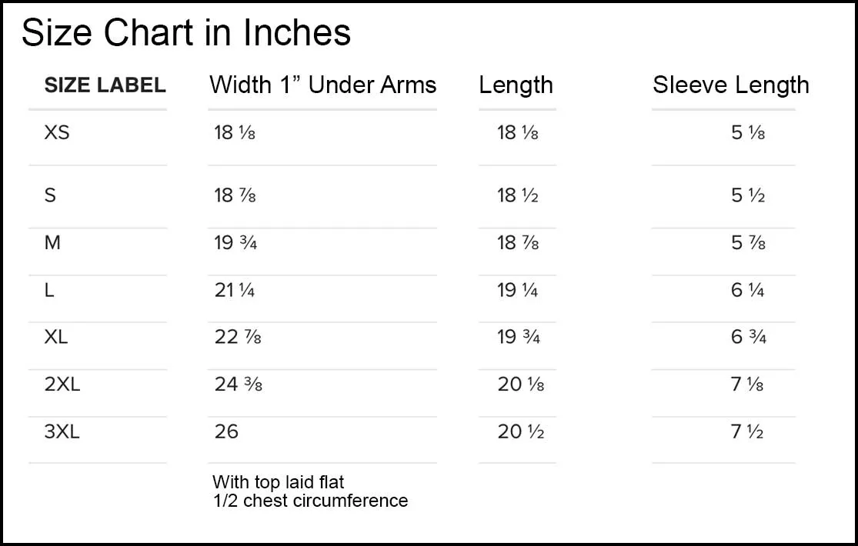Viewport: 858px width, 546px height.
Task: Select the M size label
Action: (52, 243)
